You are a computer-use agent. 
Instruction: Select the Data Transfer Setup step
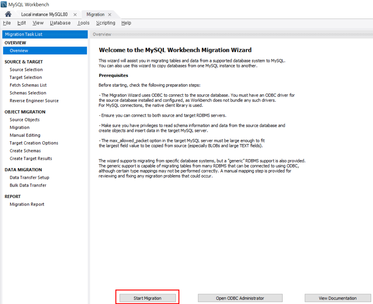point(30,177)
